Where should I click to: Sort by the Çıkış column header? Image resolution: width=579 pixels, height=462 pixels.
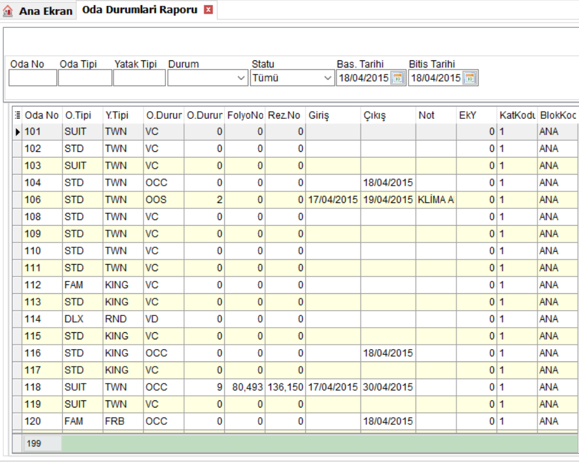tap(388, 115)
